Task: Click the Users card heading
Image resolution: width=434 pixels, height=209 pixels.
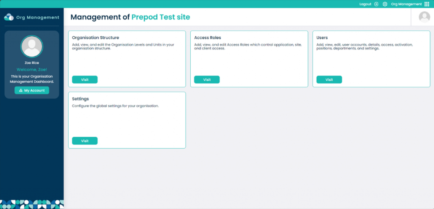Action: pos(322,38)
